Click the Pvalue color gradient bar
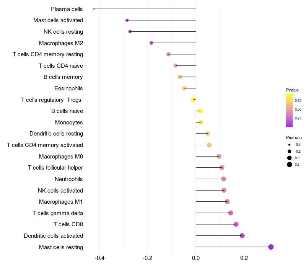The height and width of the screenshot is (268, 306). pos(290,110)
